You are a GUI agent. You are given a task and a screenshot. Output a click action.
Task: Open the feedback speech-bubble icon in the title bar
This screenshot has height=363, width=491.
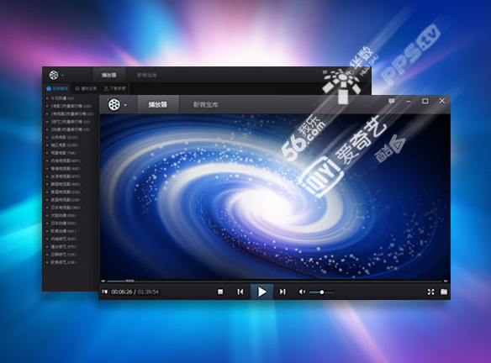pyautogui.click(x=392, y=101)
